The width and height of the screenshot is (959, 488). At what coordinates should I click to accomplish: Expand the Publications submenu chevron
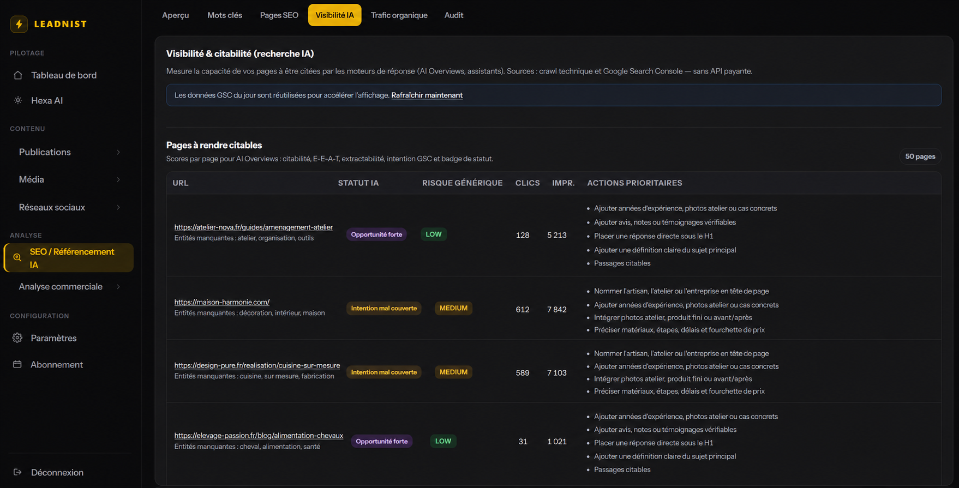[118, 152]
